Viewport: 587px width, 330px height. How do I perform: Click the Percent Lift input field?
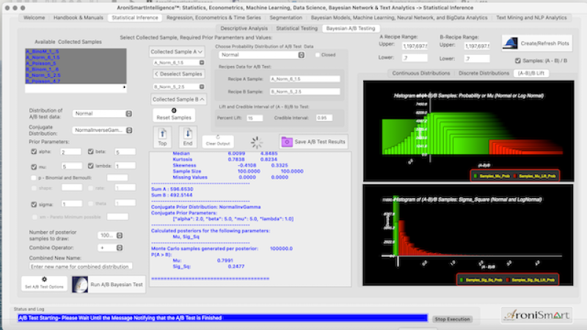pos(255,118)
